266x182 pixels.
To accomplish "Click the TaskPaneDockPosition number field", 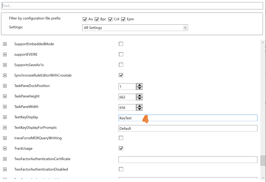I will point(127,87).
